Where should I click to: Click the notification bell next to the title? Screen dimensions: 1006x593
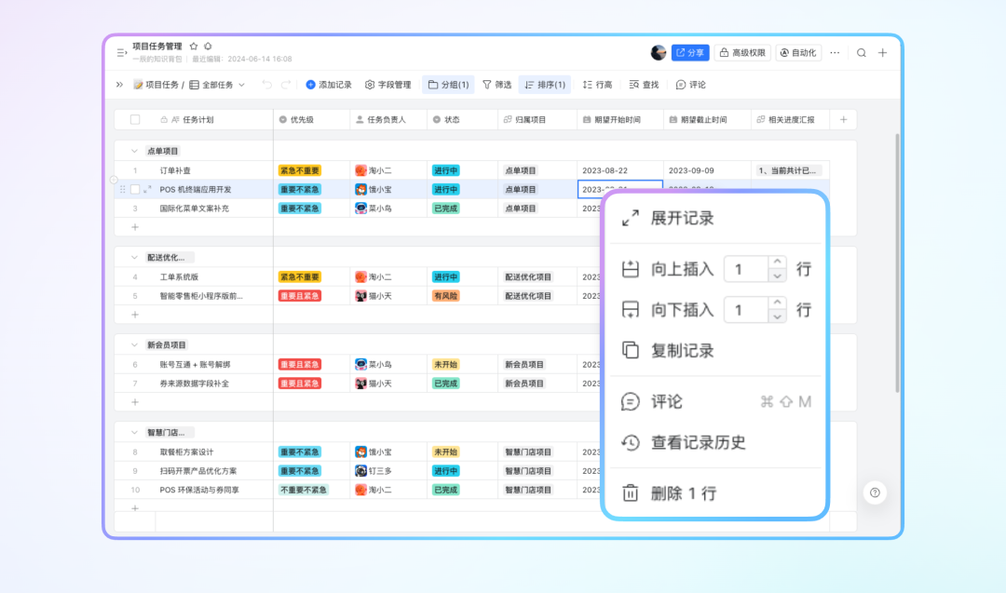point(208,46)
